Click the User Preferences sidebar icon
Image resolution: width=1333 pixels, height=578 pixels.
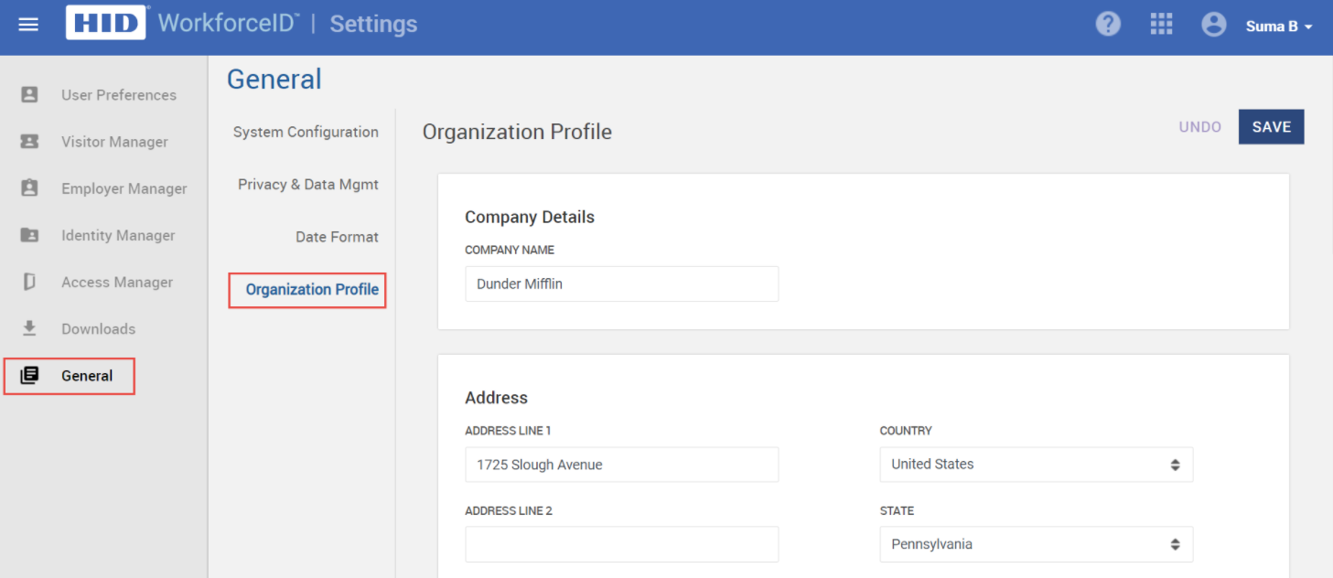(29, 95)
